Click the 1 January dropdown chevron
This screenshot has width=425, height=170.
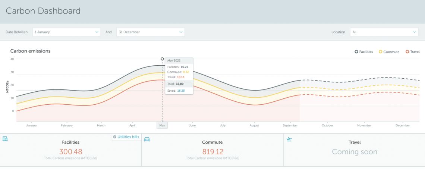pos(97,32)
